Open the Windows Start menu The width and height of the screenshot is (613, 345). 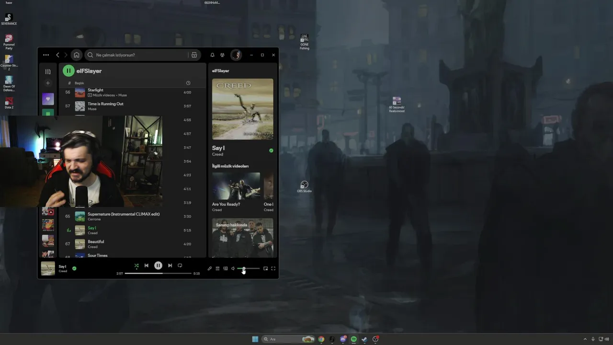point(255,339)
